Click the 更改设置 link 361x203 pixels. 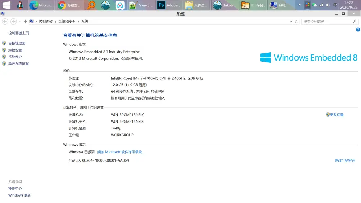click(336, 115)
